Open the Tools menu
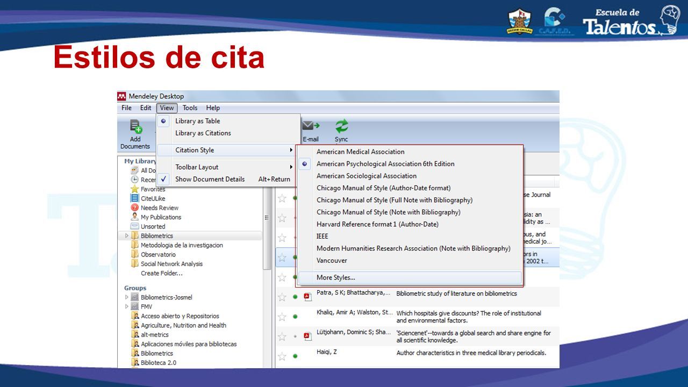 click(x=190, y=107)
